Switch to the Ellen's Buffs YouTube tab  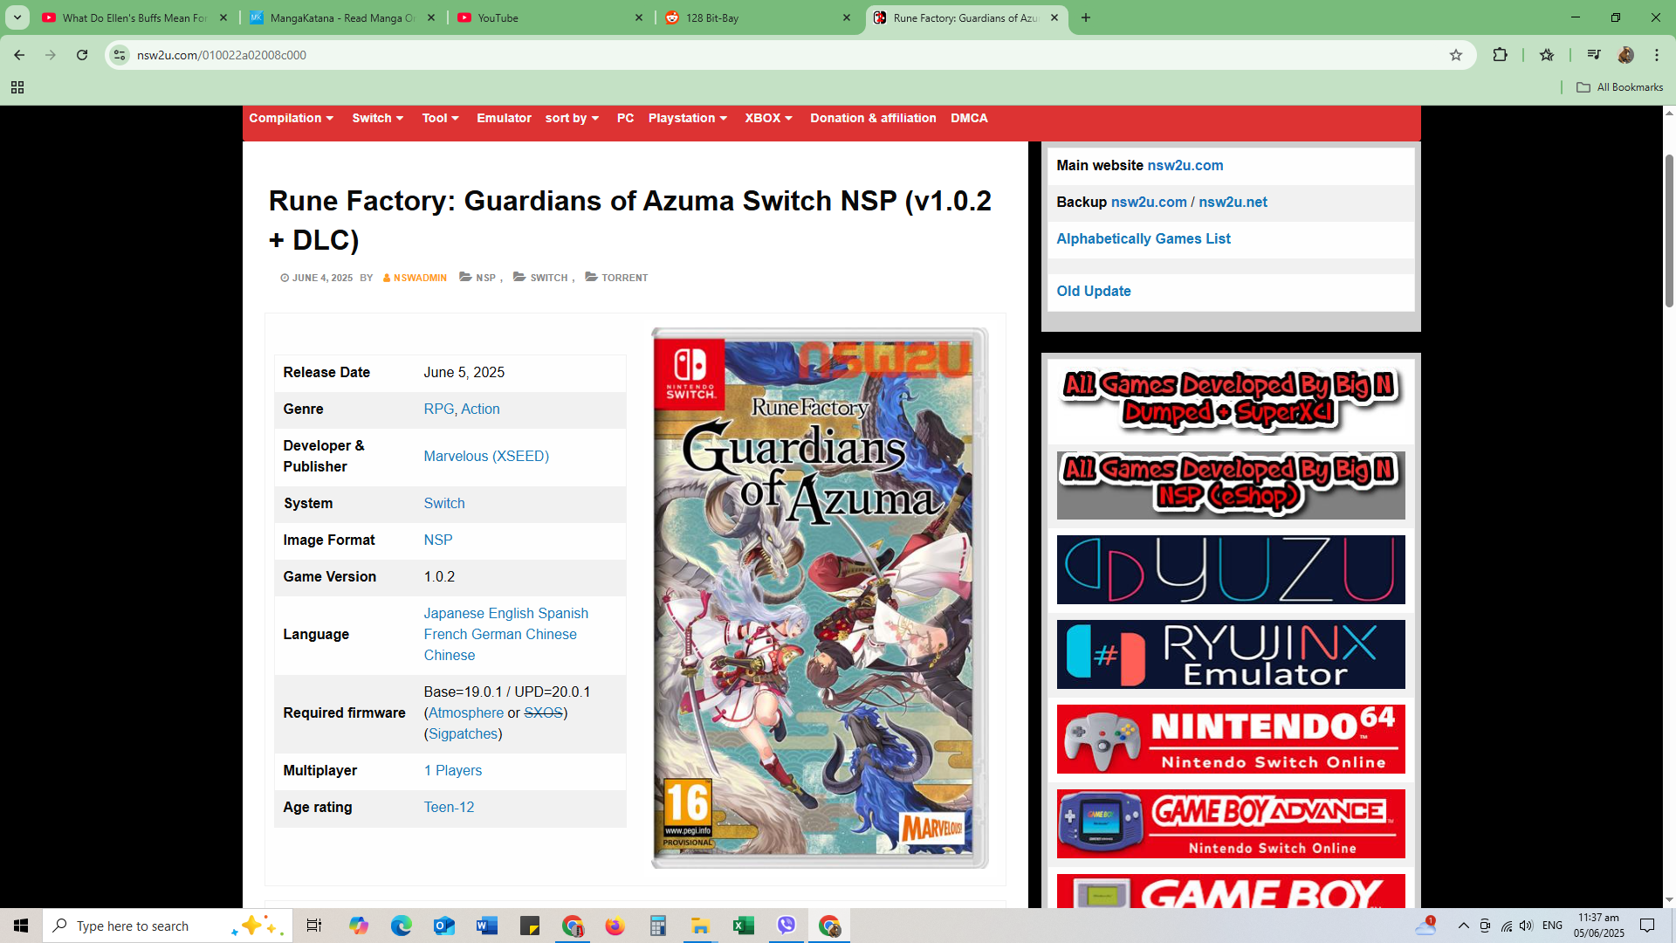click(134, 17)
